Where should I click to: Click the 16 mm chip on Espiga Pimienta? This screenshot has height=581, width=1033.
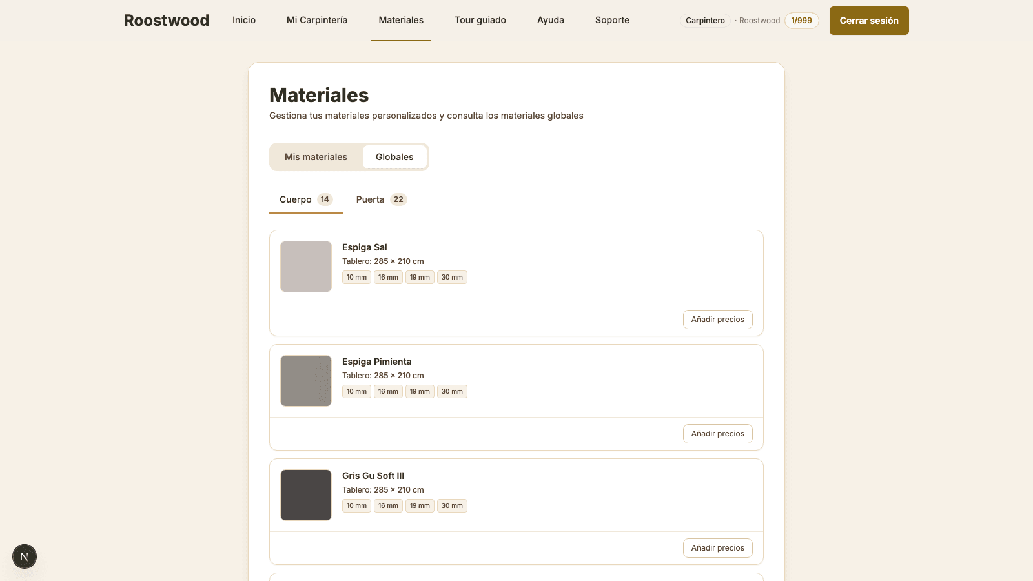pos(388,392)
